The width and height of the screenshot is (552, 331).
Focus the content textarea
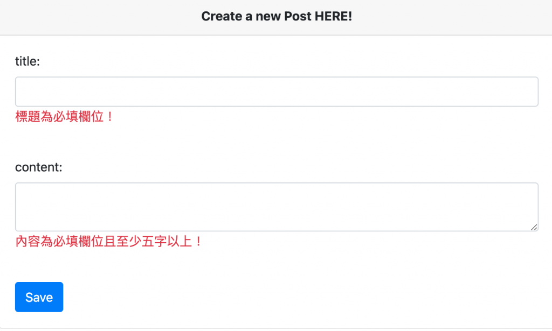[277, 207]
